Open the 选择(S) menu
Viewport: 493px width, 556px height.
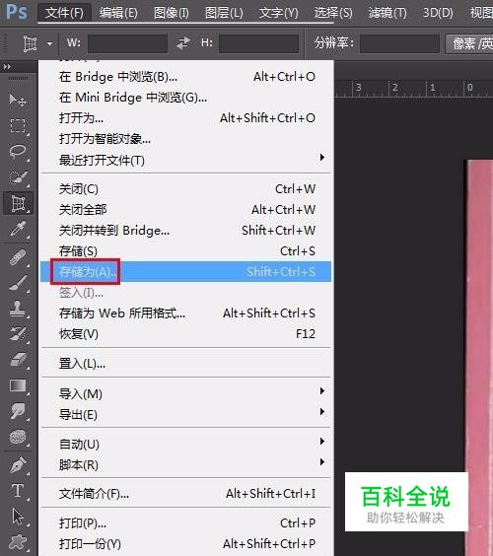click(333, 13)
